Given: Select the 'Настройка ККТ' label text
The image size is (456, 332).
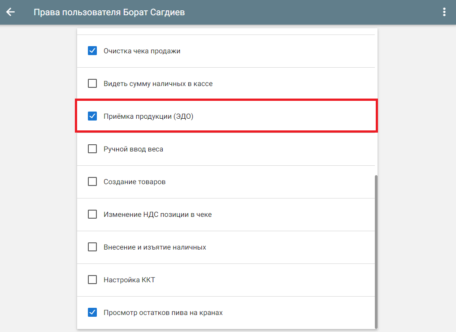Looking at the screenshot, I should click(x=129, y=280).
